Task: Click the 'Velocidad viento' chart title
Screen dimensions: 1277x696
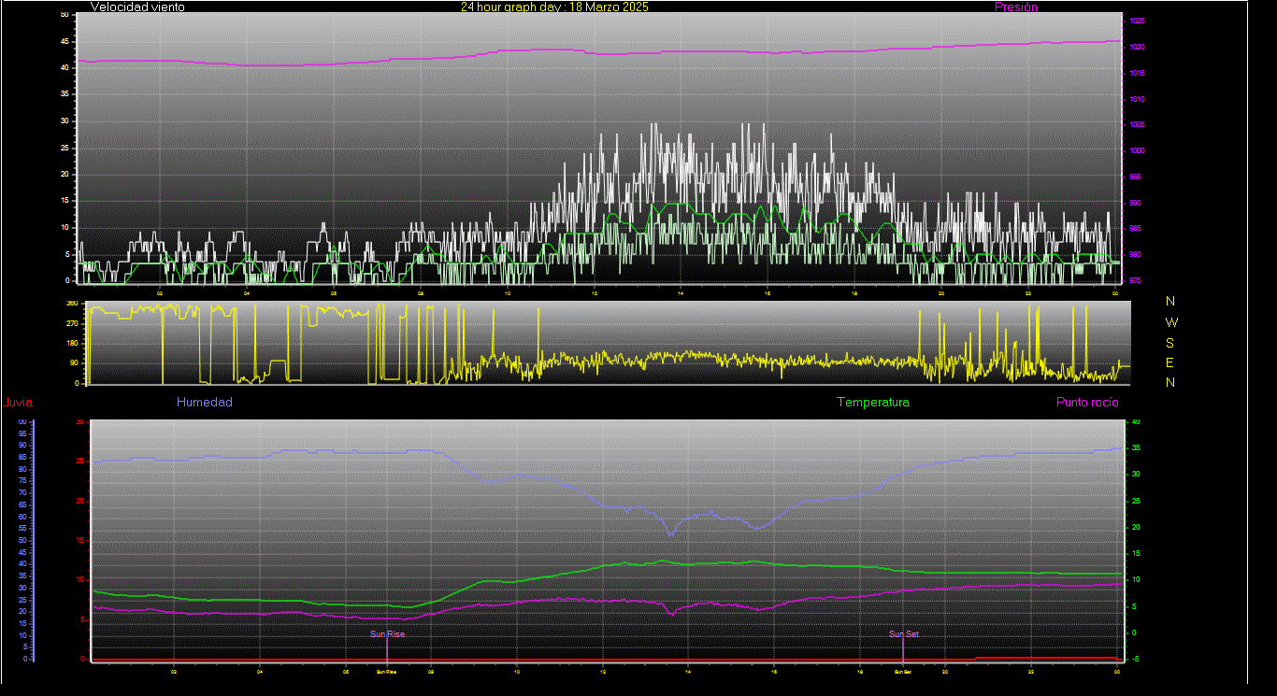Action: tap(137, 7)
